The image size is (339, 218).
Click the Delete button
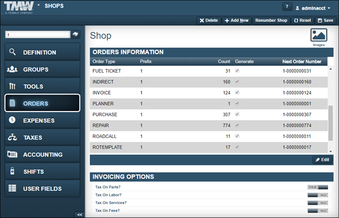tap(208, 20)
